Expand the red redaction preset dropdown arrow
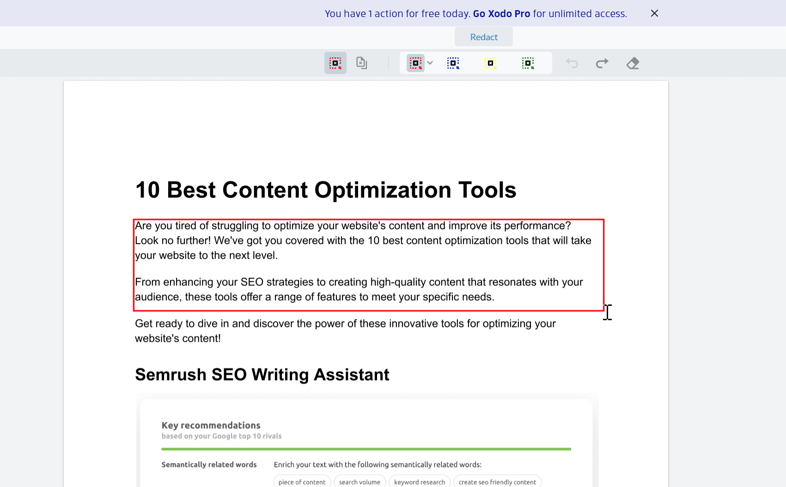The width and height of the screenshot is (786, 487). click(430, 63)
